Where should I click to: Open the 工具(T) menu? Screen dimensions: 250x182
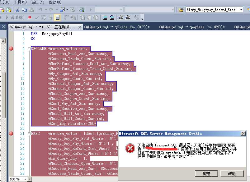tap(20, 2)
